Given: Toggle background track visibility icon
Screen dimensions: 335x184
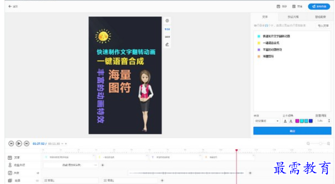Looking at the screenshot, I should 37,180.
